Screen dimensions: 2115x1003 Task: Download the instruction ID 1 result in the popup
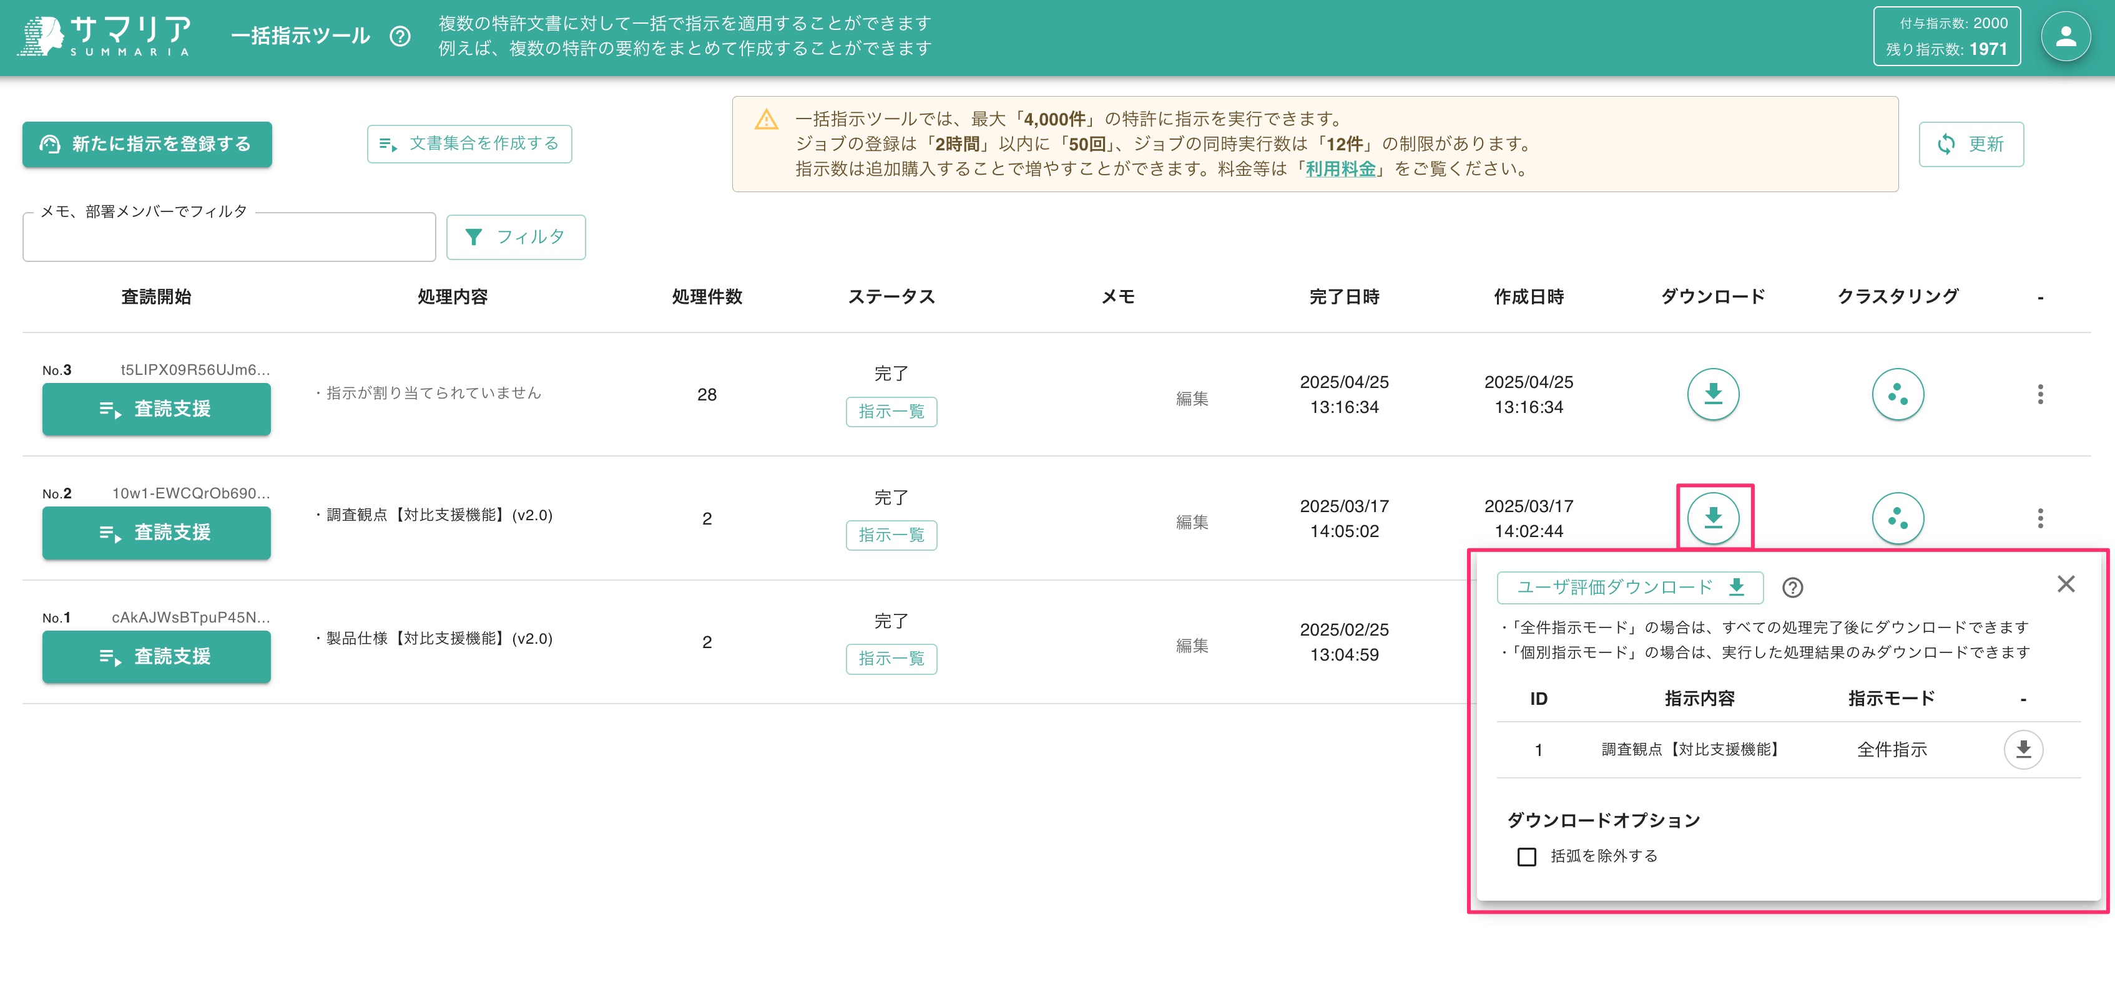pos(2023,749)
